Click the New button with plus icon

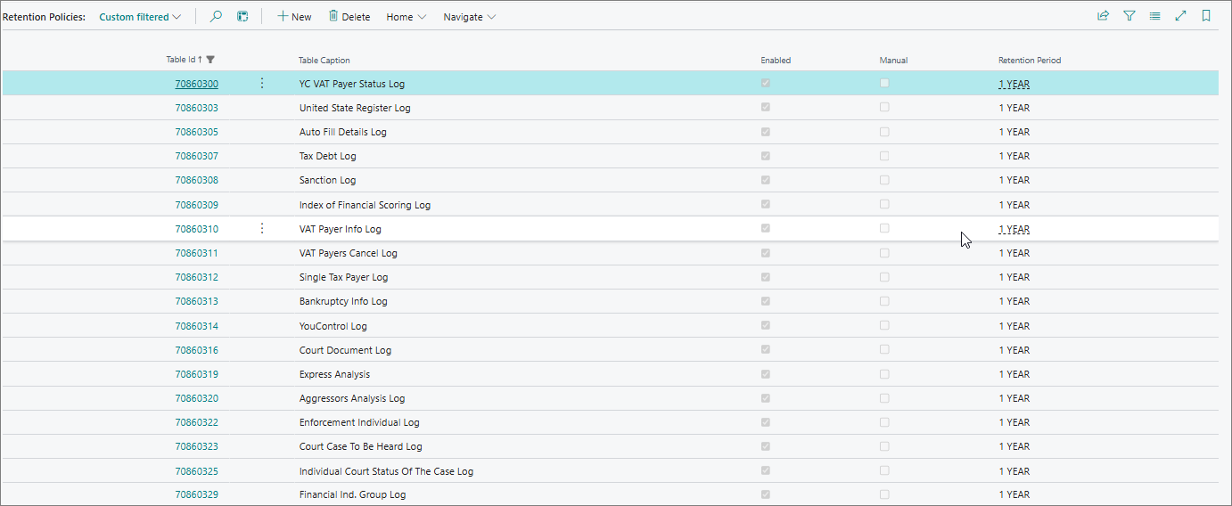tap(294, 17)
